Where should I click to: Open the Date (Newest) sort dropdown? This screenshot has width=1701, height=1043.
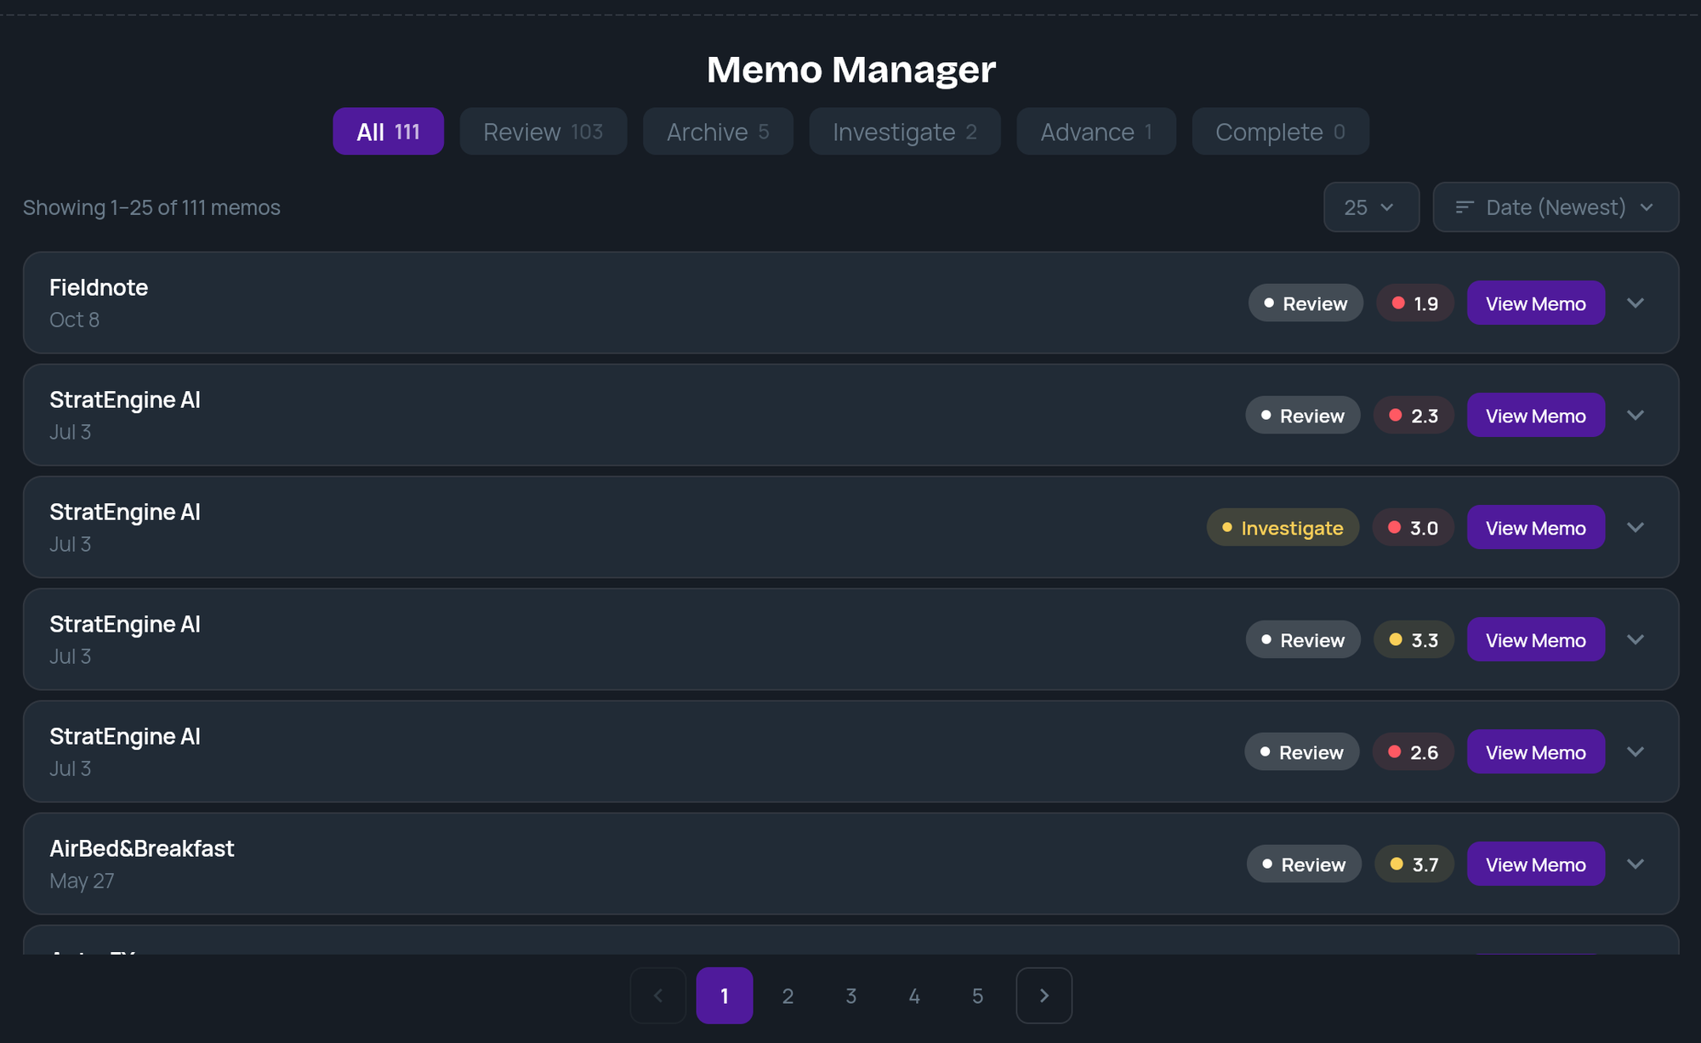pos(1556,207)
